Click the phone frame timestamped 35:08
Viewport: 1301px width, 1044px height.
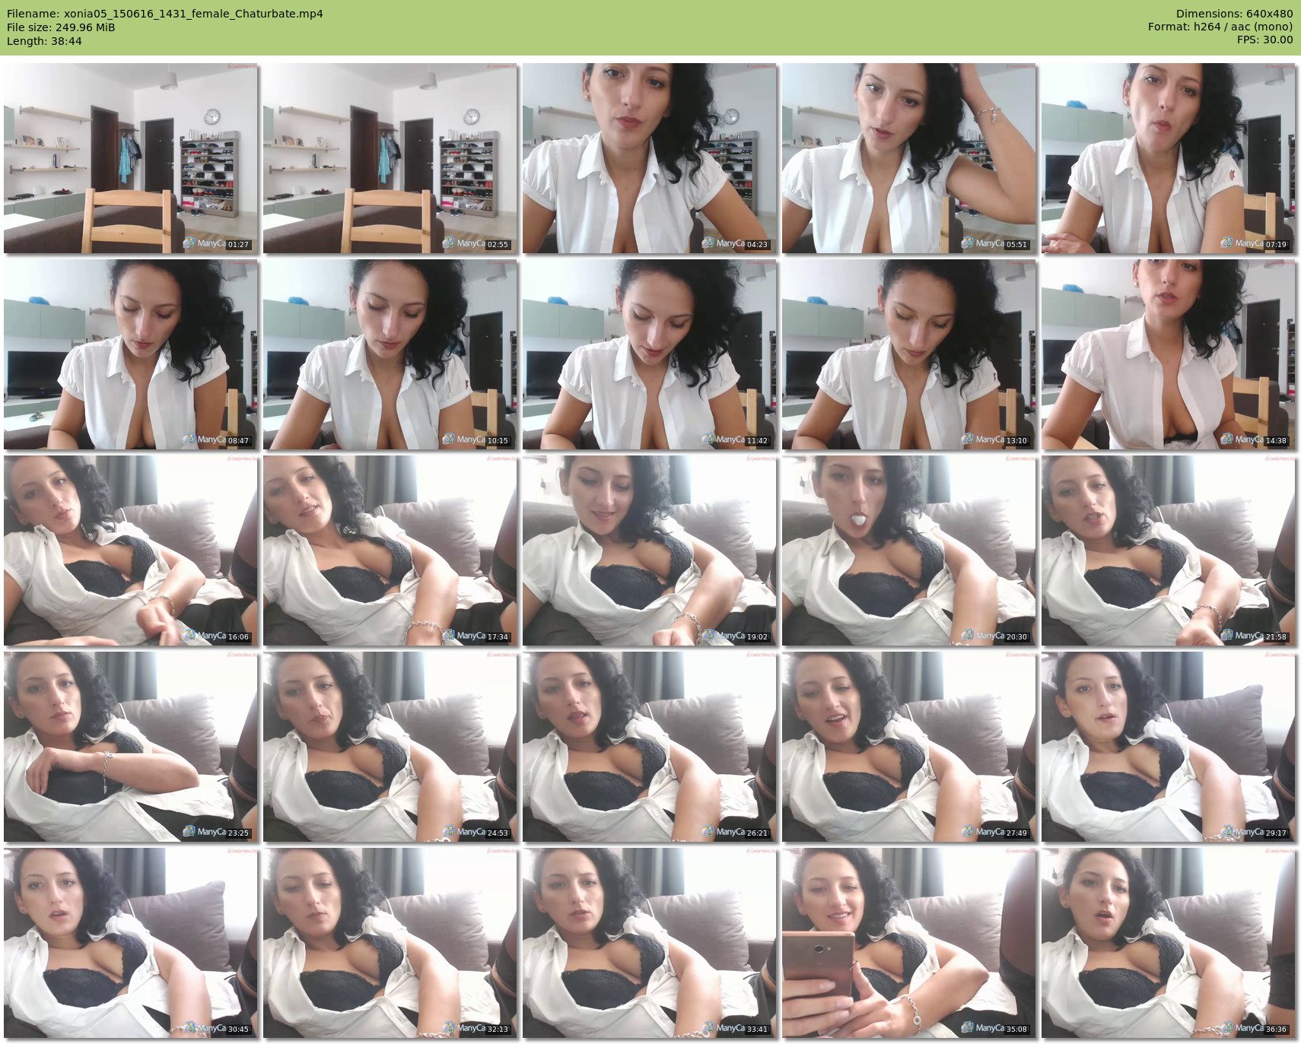click(908, 943)
